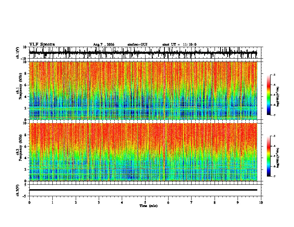Click the "ch.3(V)" axis label
Image resolution: width=294 pixels, height=227 pixels.
18,190
